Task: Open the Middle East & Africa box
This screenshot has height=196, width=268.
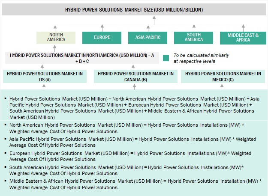Action: click(242, 38)
